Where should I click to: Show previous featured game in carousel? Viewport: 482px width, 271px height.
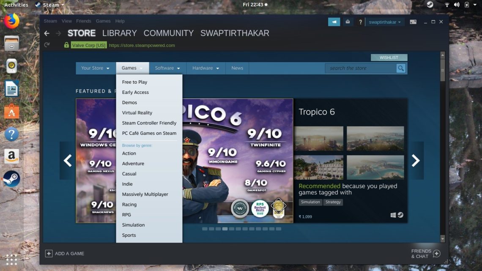click(x=68, y=160)
